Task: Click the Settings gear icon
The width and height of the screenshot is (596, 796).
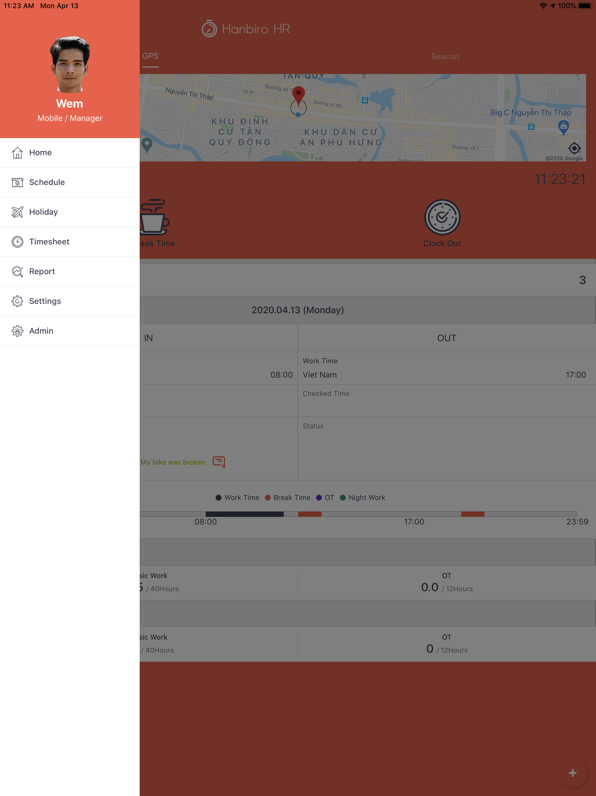Action: pyautogui.click(x=17, y=301)
